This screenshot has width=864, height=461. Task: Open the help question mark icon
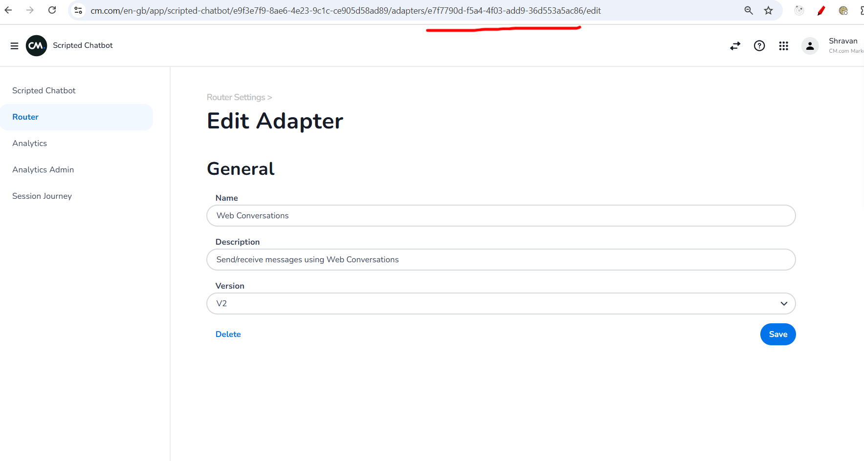pos(759,46)
